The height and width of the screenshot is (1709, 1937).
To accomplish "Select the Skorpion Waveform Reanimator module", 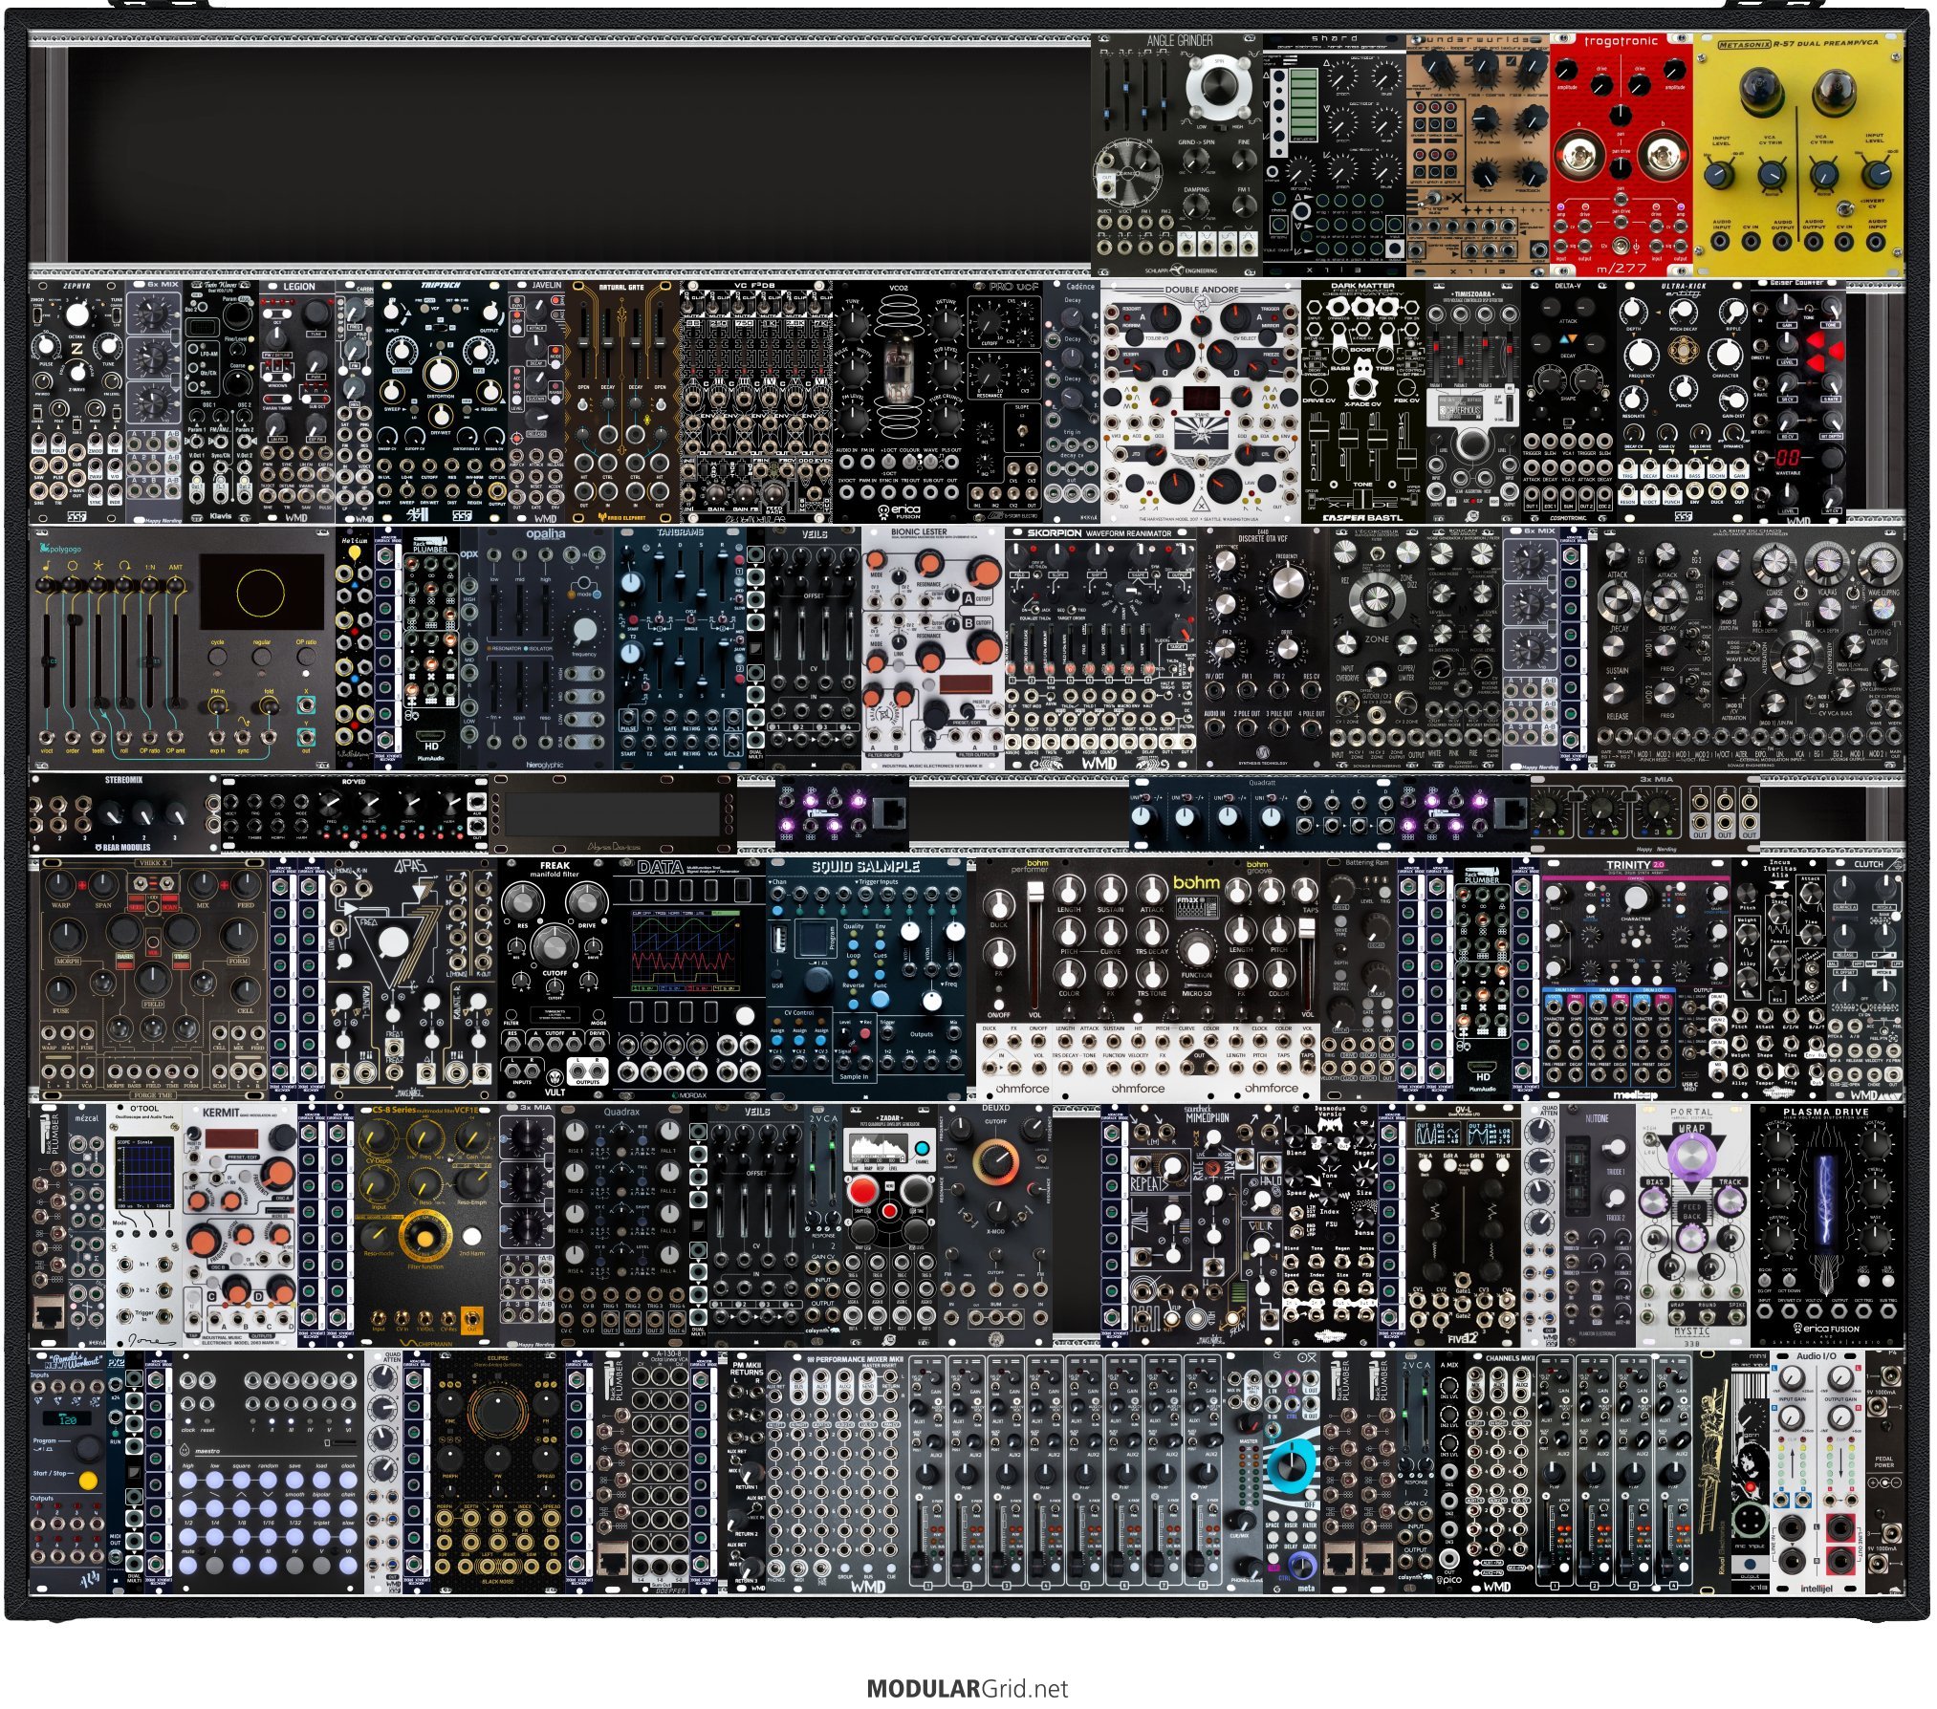I will [1100, 649].
